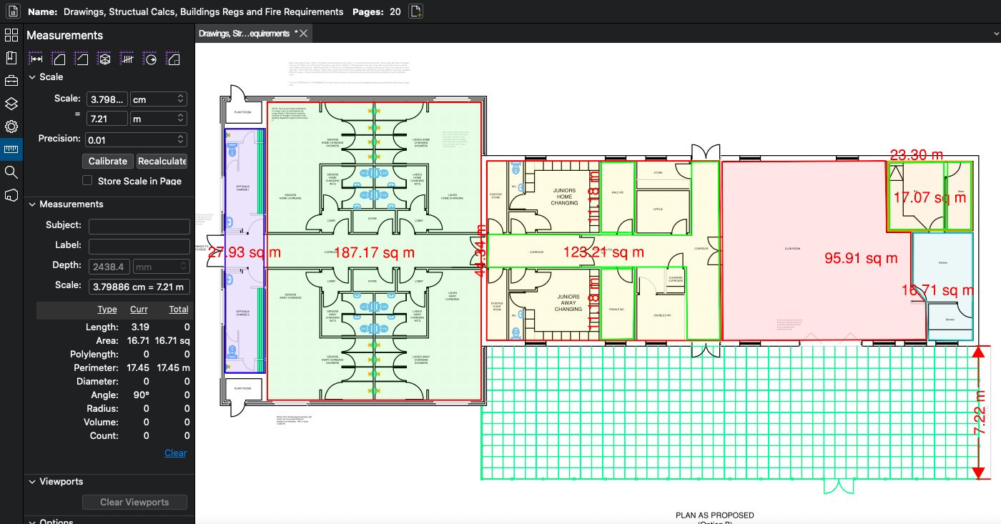
Task: Open the bottom 3D box sidebar panel
Action: (11, 195)
